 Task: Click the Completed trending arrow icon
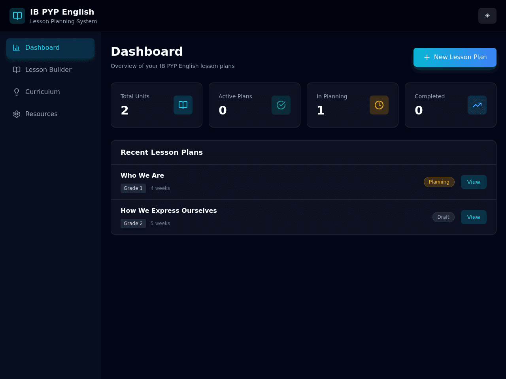pos(477,105)
